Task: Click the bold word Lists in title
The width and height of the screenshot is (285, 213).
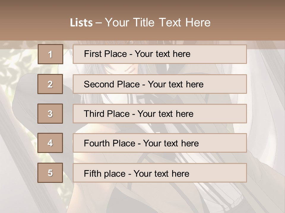Action: point(81,22)
